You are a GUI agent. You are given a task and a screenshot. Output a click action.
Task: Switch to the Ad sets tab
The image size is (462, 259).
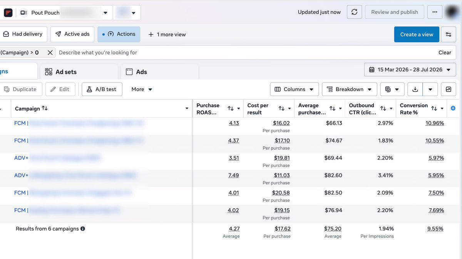coord(79,72)
